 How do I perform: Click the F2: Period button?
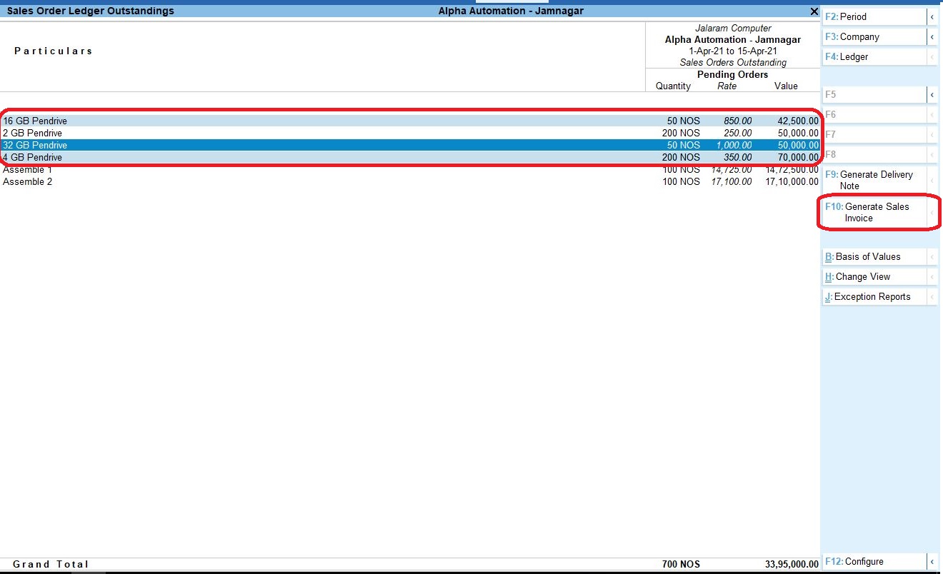(874, 16)
